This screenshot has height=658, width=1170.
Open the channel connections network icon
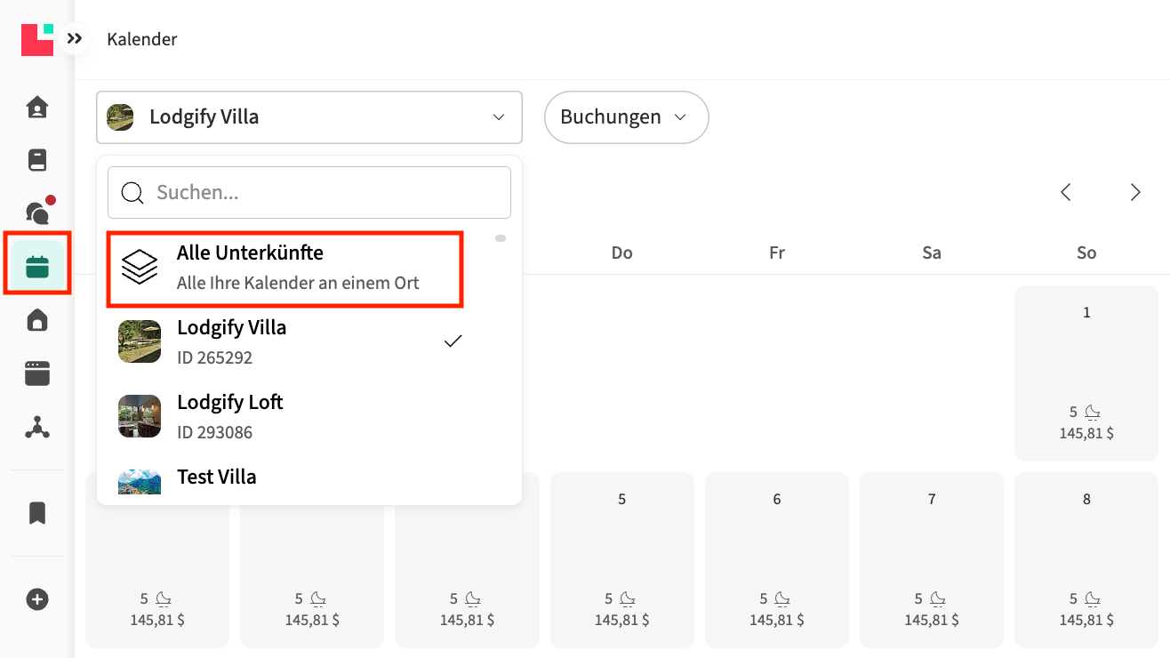click(37, 428)
